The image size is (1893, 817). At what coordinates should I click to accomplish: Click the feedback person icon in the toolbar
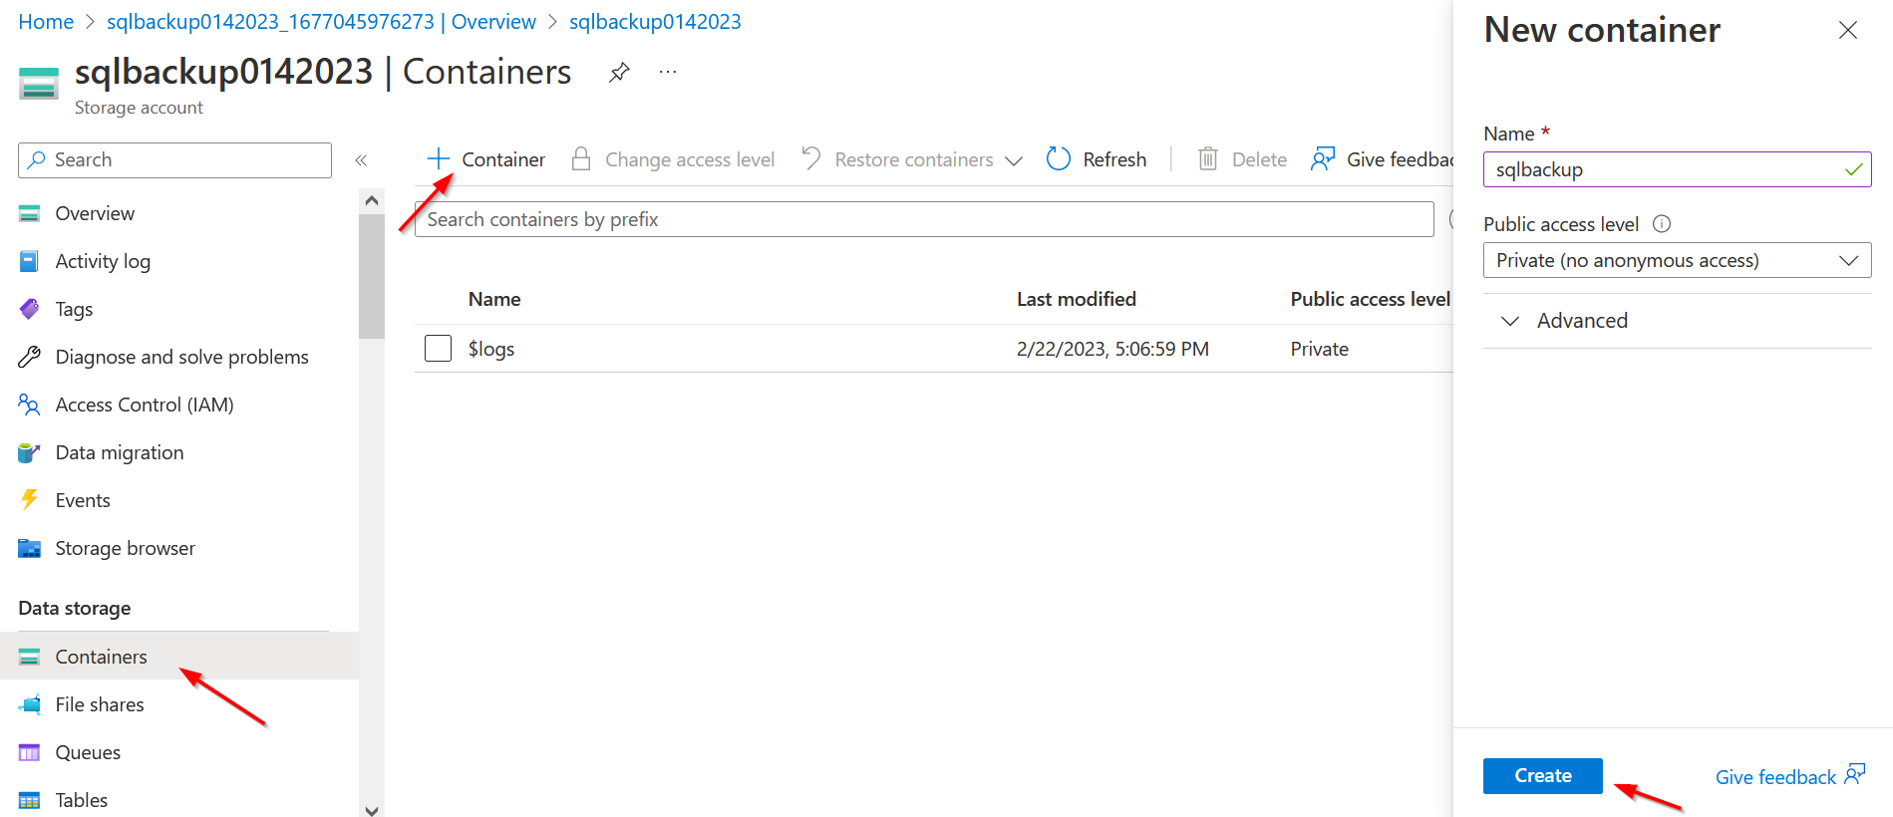point(1323,158)
